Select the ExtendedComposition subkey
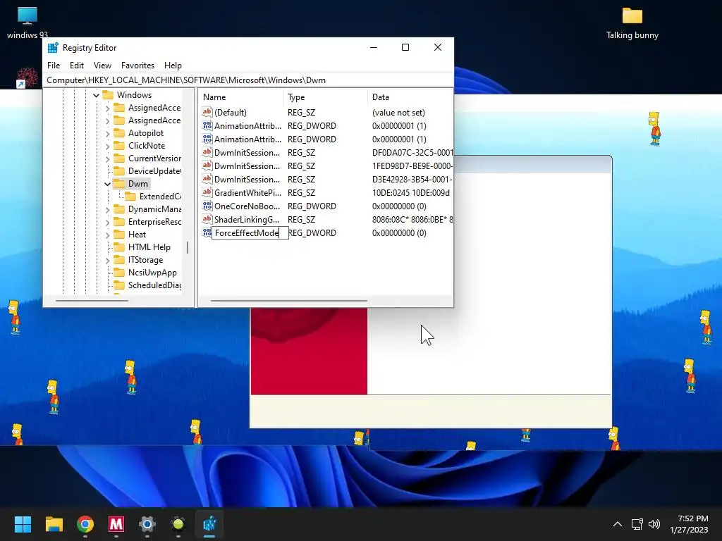The image size is (722, 541). point(153,197)
